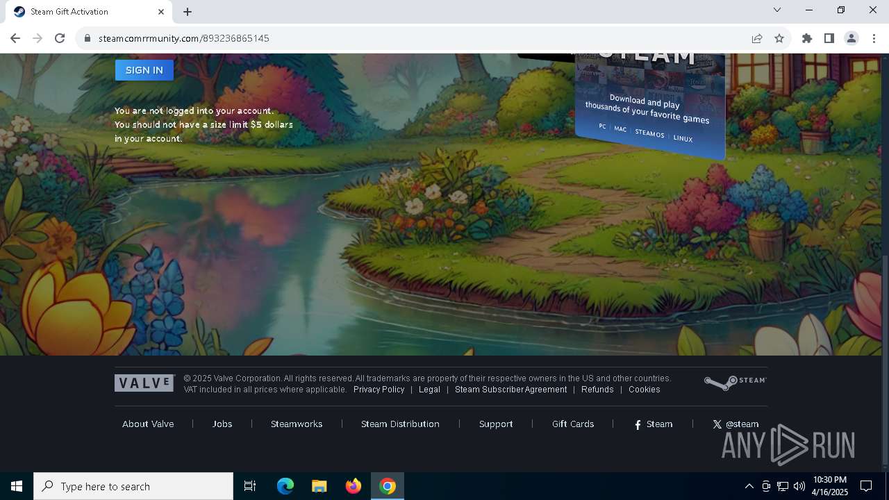Open the Steamworks footer link
The image size is (889, 500).
(x=297, y=424)
